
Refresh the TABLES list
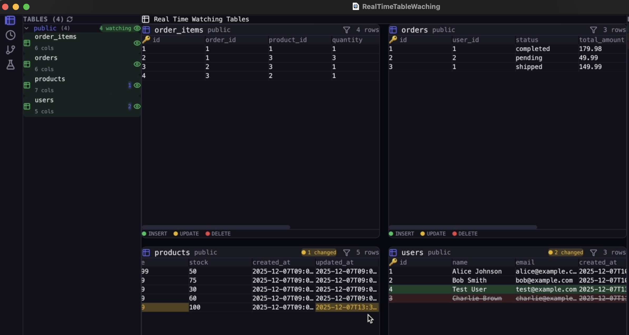click(70, 19)
